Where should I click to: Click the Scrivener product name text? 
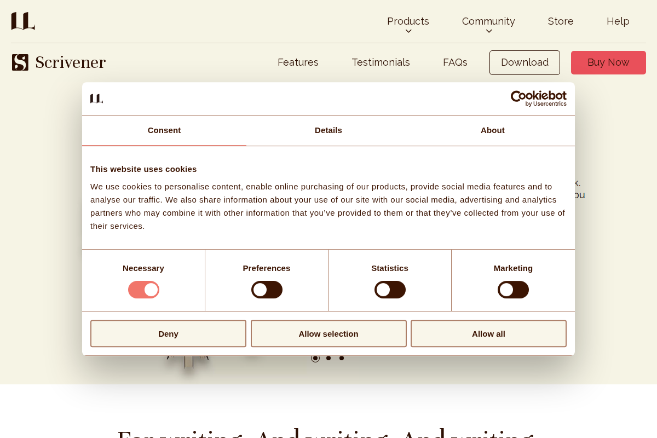click(70, 62)
